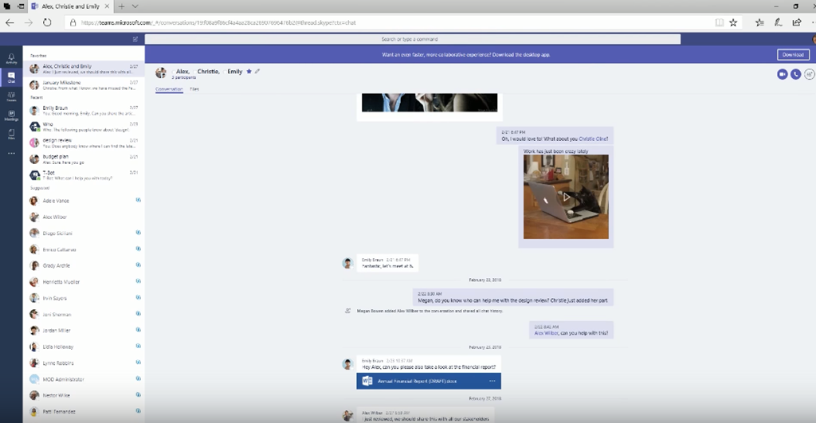
Task: Go to Meetings in the left rail
Action: [x=11, y=116]
